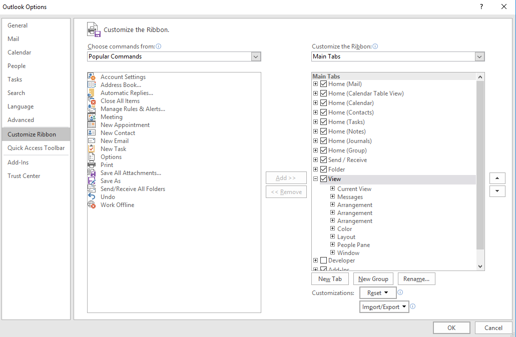Uncheck the Home (Calendar Table View) checkbox
Screen dimensions: 516x337
(x=323, y=93)
